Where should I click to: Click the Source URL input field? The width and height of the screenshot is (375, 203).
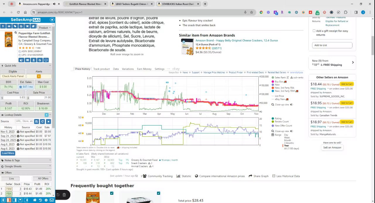24,121
